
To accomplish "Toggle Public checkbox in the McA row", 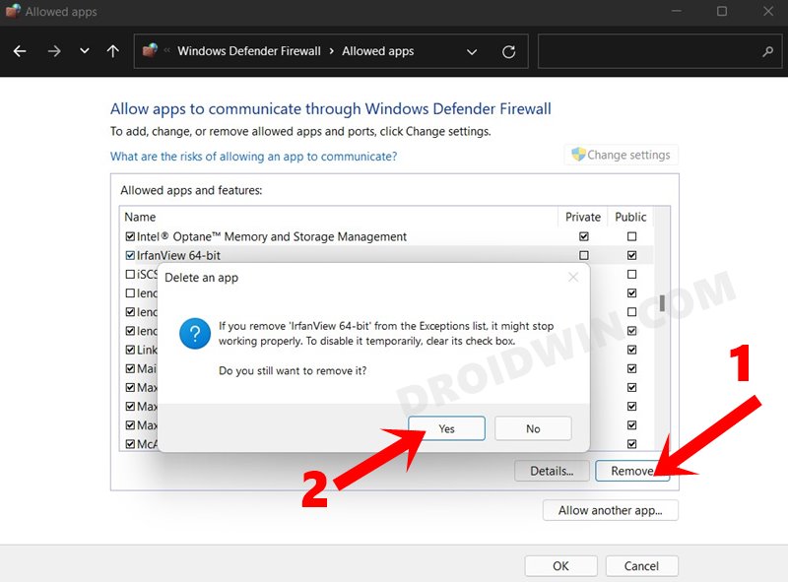I will coord(631,444).
